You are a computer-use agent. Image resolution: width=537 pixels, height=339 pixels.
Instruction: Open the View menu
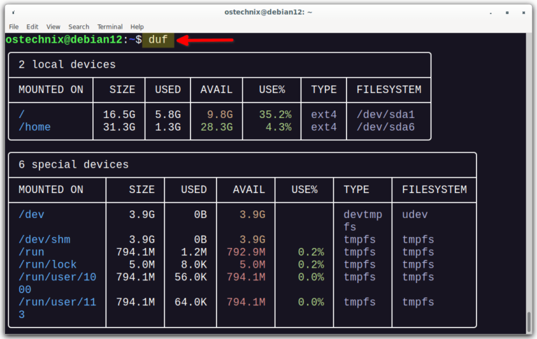pyautogui.click(x=53, y=27)
